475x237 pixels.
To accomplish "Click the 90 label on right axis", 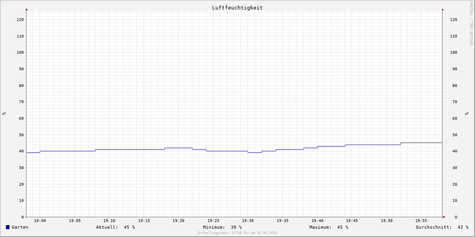I will [x=455, y=69].
